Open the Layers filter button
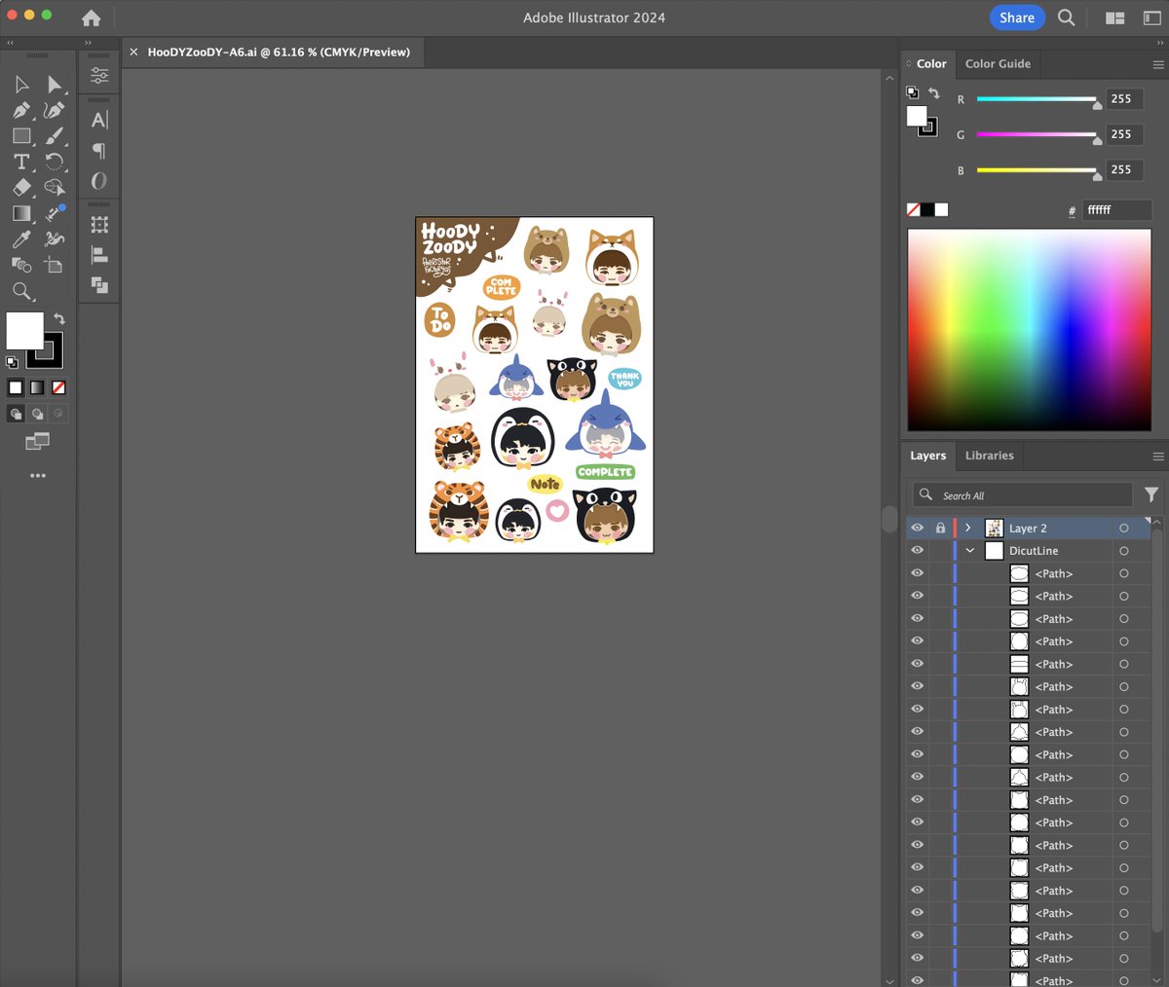The width and height of the screenshot is (1169, 987). [x=1151, y=494]
